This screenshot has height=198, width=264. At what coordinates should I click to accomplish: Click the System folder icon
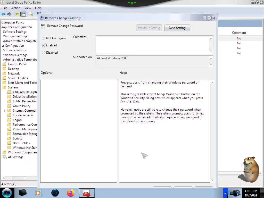tap(5, 87)
